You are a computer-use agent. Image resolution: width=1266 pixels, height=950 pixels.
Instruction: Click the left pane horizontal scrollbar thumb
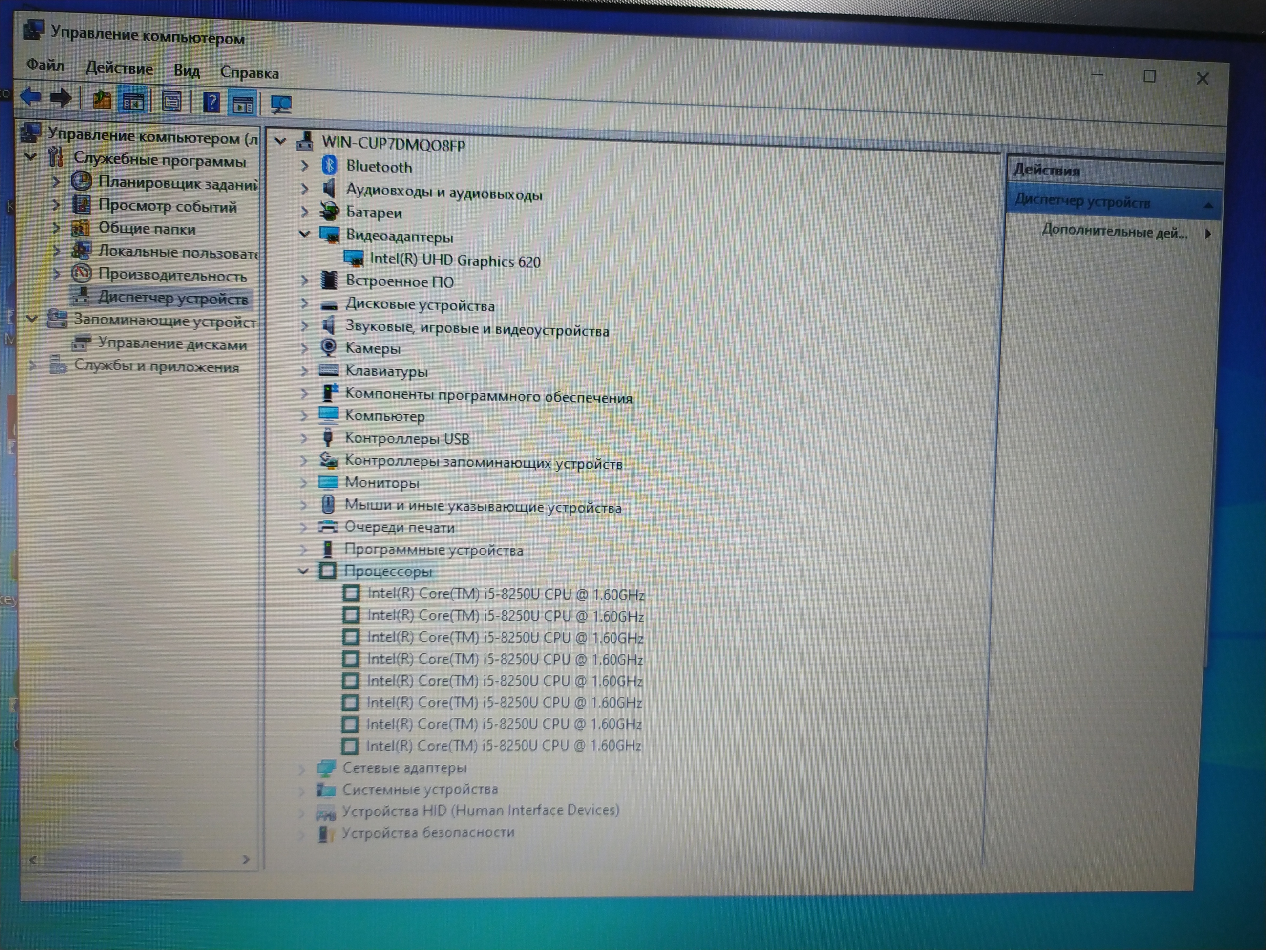112,859
